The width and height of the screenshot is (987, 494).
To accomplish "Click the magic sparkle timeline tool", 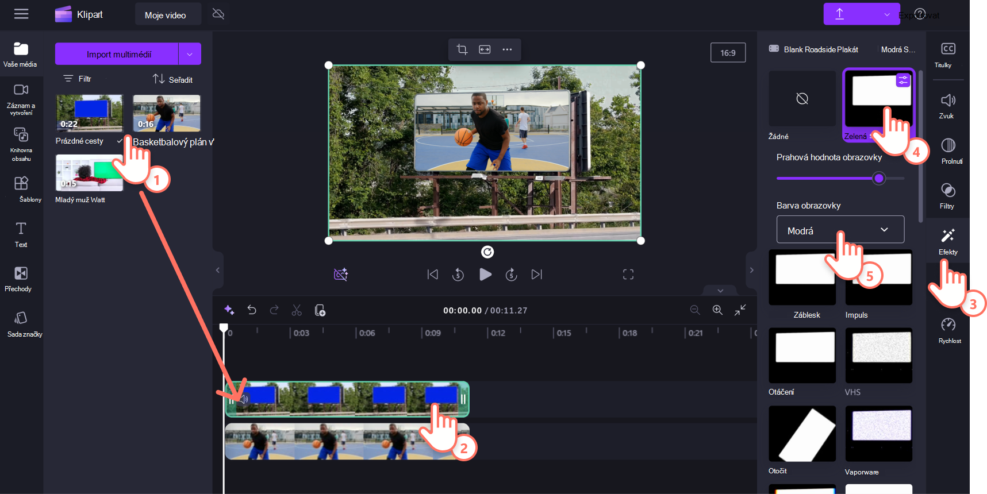I will click(x=229, y=310).
